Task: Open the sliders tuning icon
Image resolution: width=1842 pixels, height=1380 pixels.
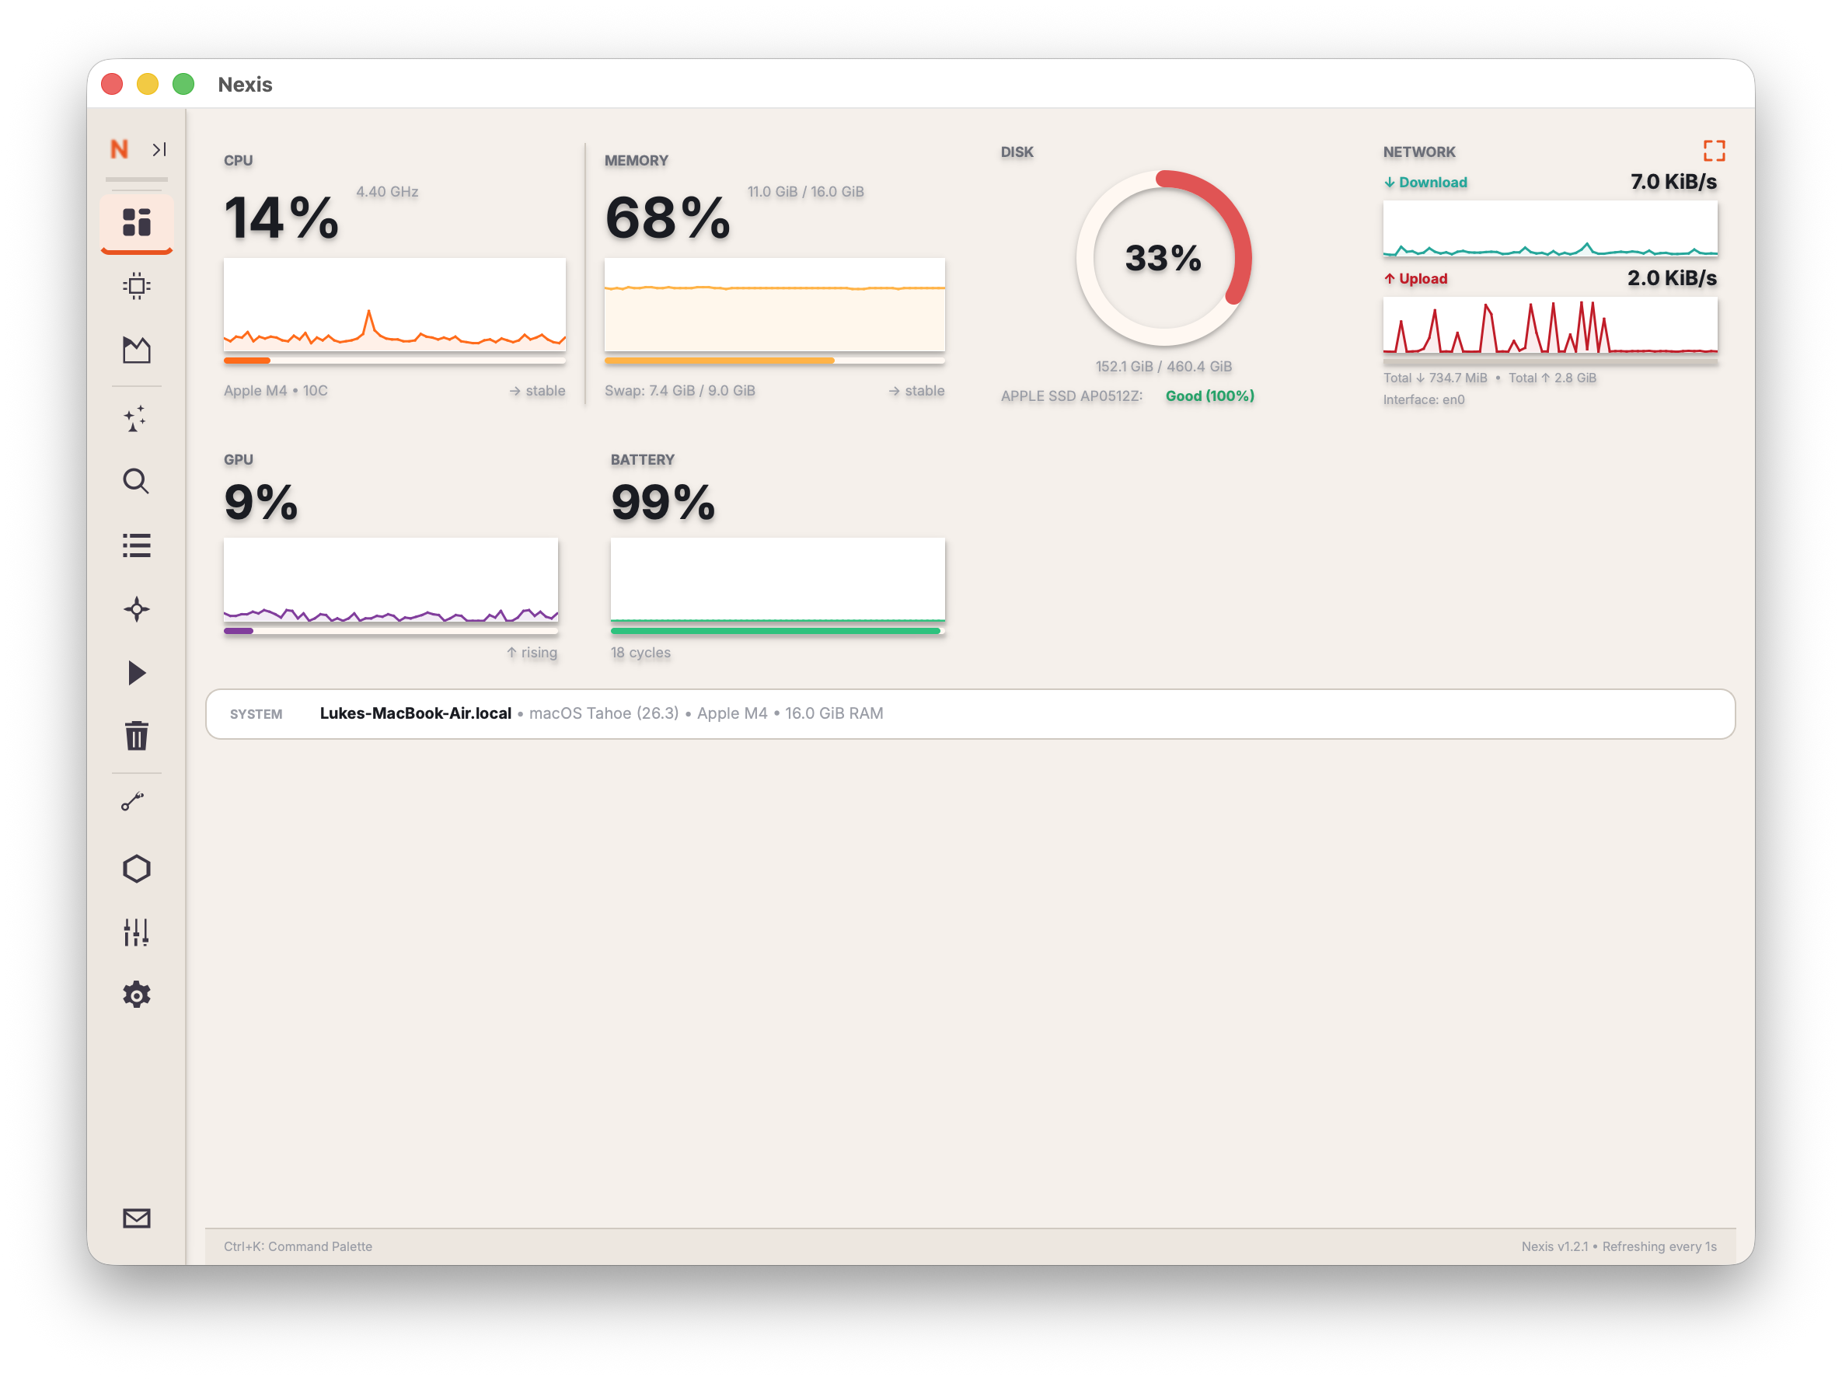Action: [137, 932]
